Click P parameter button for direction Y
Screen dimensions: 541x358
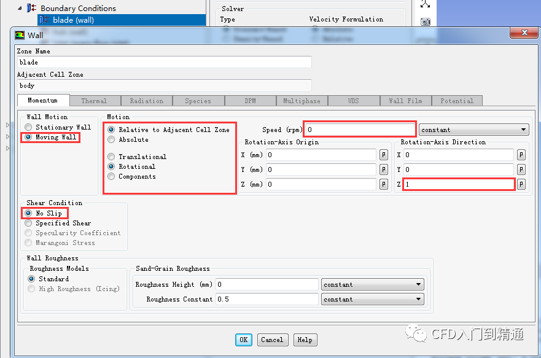521,169
